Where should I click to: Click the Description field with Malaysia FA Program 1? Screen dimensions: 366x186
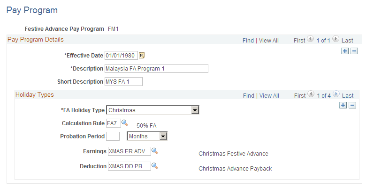156,69
